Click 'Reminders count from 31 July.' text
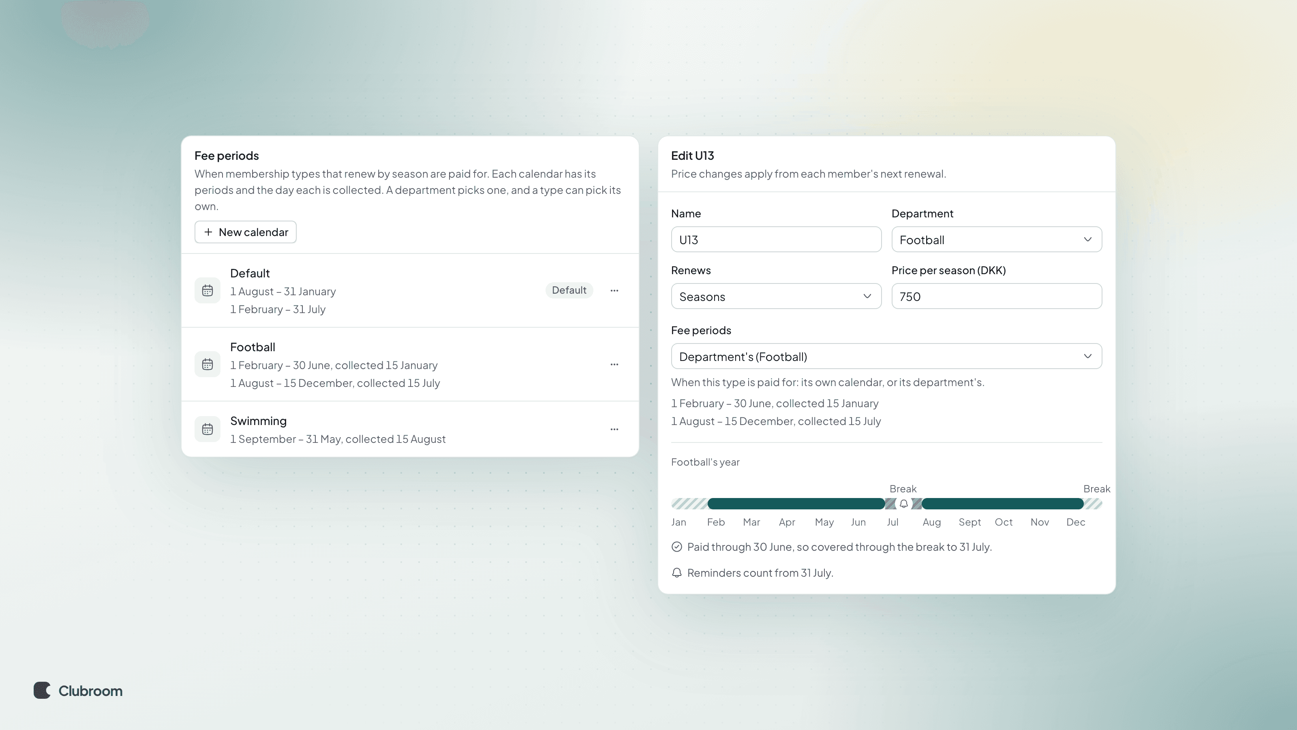The height and width of the screenshot is (730, 1297). click(760, 573)
